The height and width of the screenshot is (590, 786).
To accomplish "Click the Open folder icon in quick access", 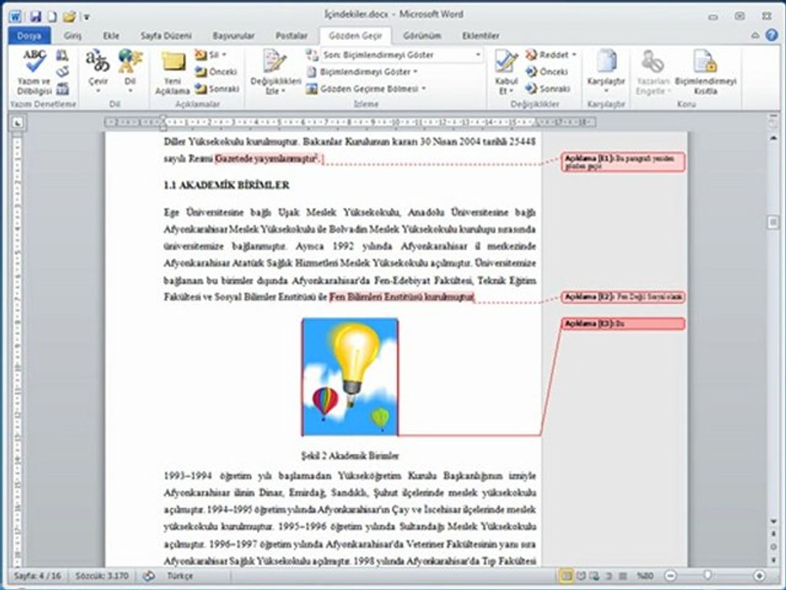I will (69, 16).
